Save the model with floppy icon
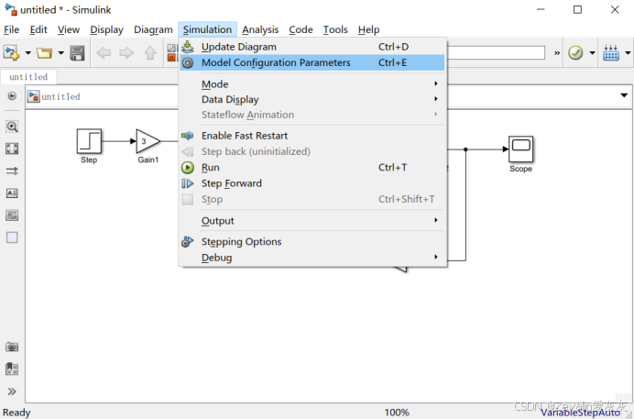 tap(77, 53)
